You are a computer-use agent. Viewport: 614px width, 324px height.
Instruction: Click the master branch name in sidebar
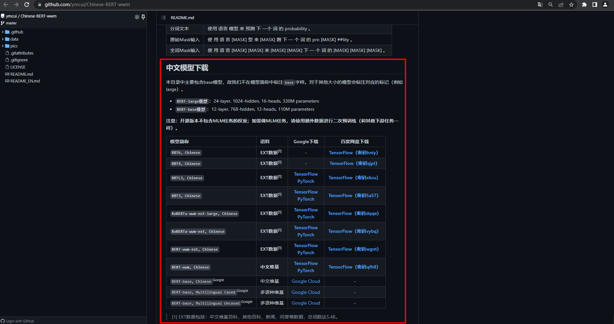(11, 23)
